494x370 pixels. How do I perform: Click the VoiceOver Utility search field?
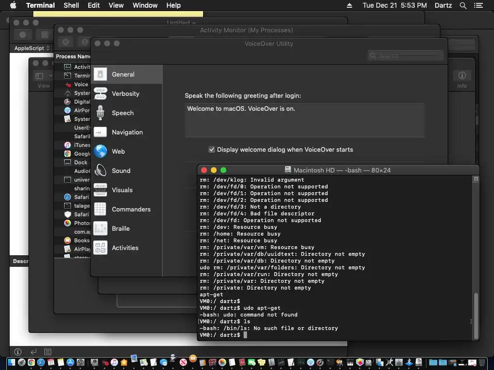tap(405, 55)
